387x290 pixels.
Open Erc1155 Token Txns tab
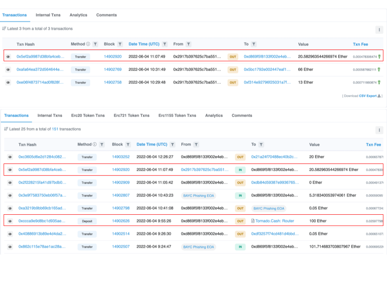coord(177,116)
